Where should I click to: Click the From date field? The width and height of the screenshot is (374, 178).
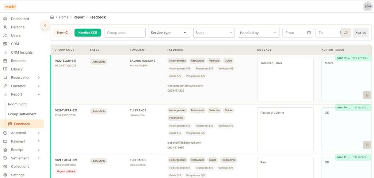coord(298,32)
